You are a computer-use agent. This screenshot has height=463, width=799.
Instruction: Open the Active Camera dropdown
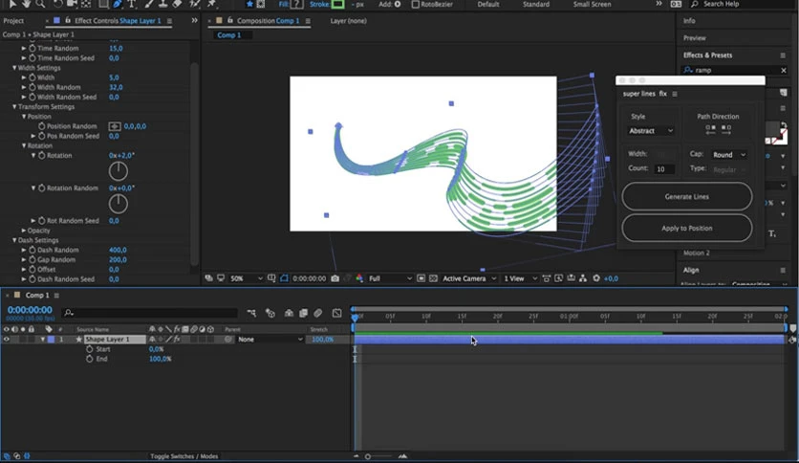(469, 278)
